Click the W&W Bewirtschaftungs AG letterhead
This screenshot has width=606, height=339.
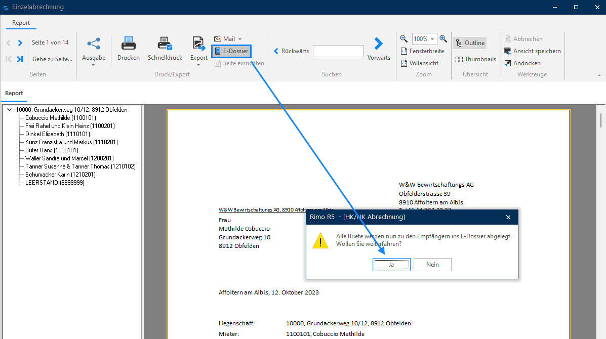click(436, 185)
